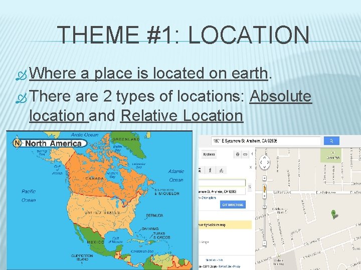
Task: Click the La Palma Ave street label
Action: (x=282, y=192)
